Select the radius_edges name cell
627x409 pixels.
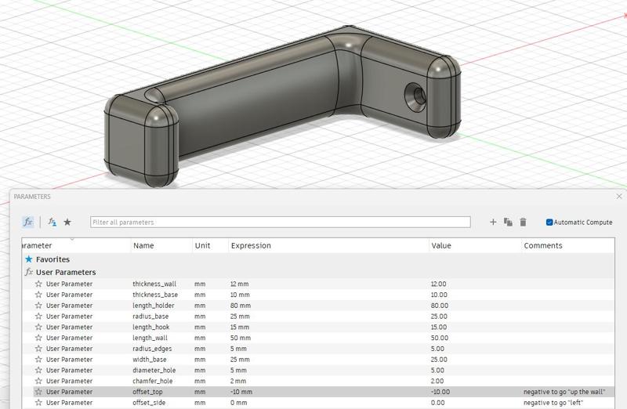point(152,349)
